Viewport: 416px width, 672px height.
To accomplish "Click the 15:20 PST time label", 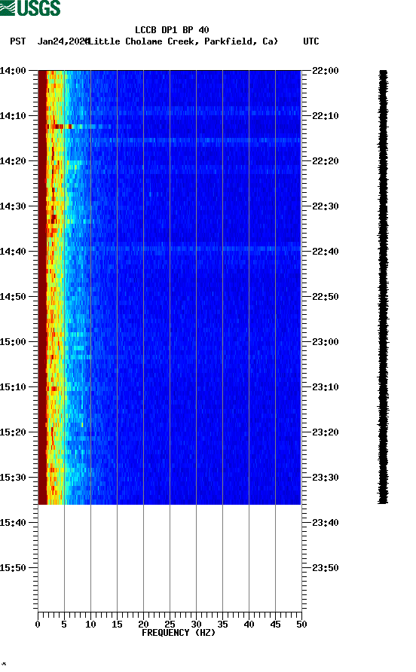I will pos(13,432).
